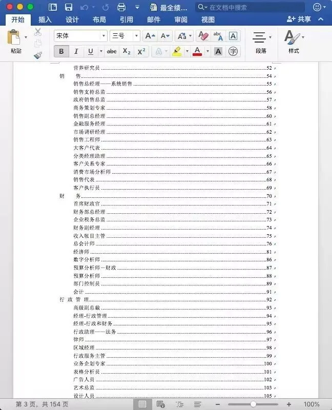Toggle Strikethrough abc formatting
Viewport: 332px width, 410px height.
coord(112,51)
